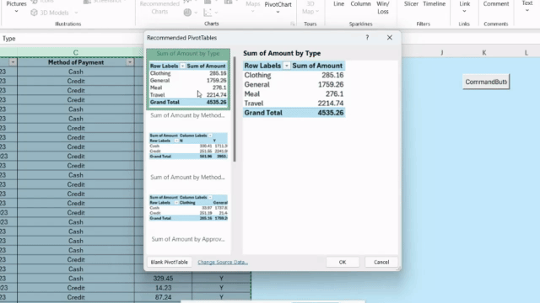The height and width of the screenshot is (303, 540).
Task: Click Cancel in the dialog
Action: coord(381,262)
